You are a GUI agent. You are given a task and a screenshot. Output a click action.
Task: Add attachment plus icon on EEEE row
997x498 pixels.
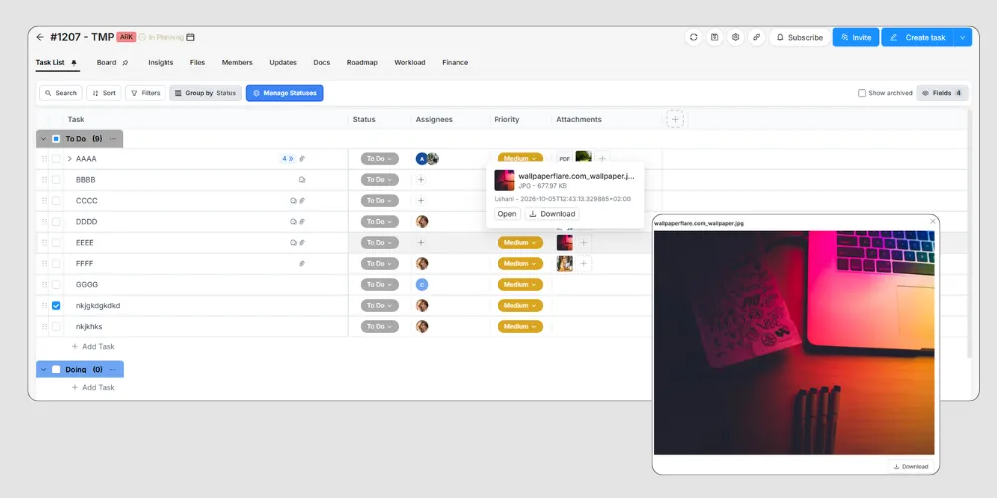(583, 243)
